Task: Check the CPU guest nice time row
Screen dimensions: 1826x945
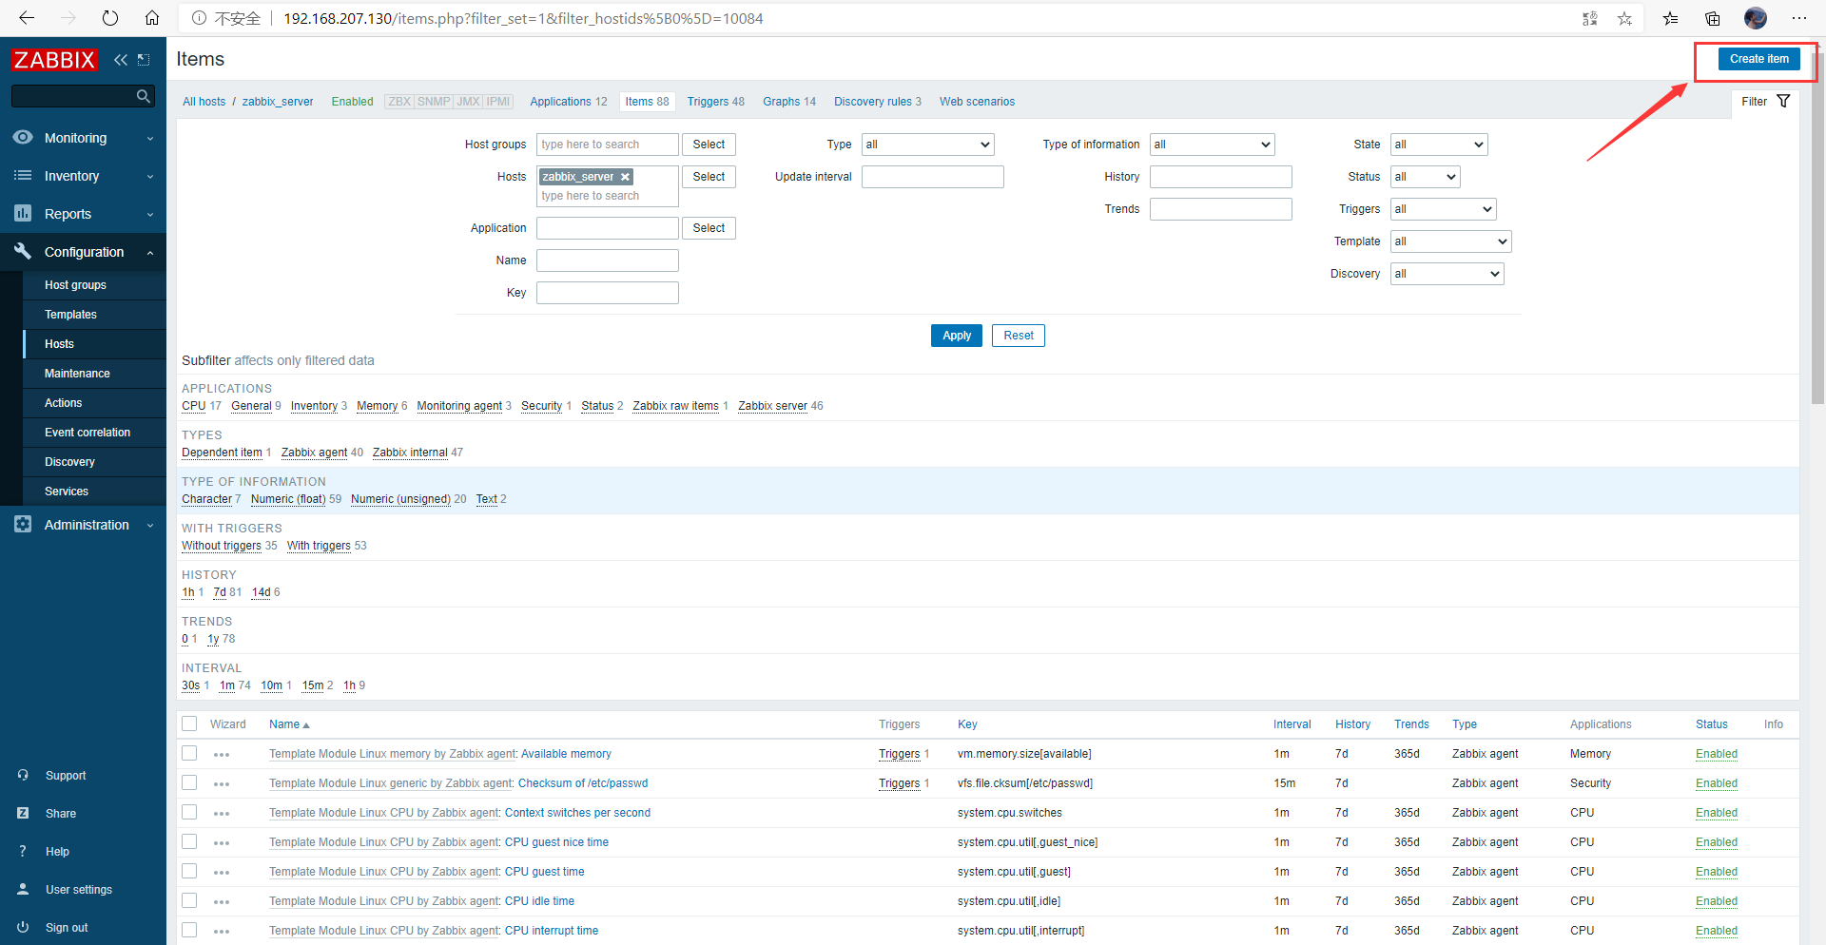Action: (x=189, y=842)
